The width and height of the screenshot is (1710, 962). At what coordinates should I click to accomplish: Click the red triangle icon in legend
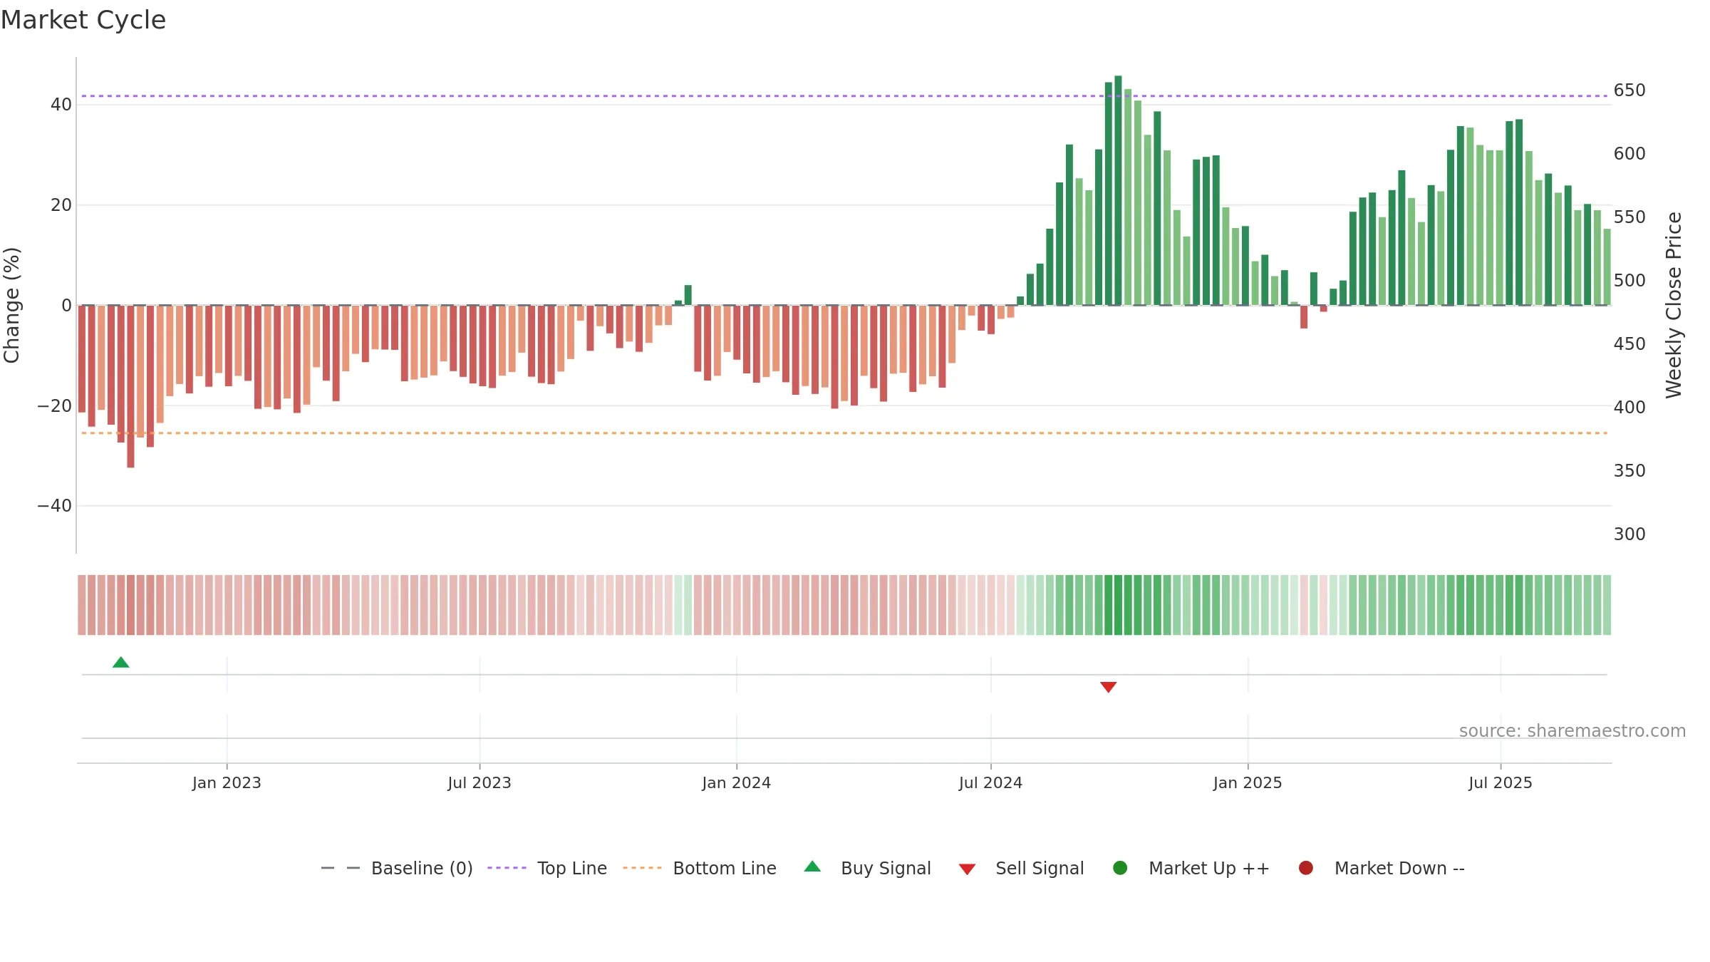coord(967,869)
